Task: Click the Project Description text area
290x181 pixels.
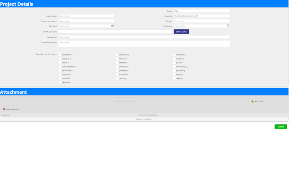Action: click(144, 44)
